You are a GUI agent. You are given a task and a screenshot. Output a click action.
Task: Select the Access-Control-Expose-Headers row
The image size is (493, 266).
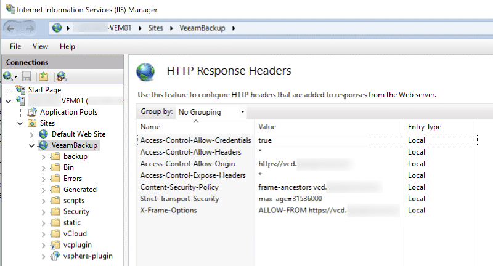[307, 175]
